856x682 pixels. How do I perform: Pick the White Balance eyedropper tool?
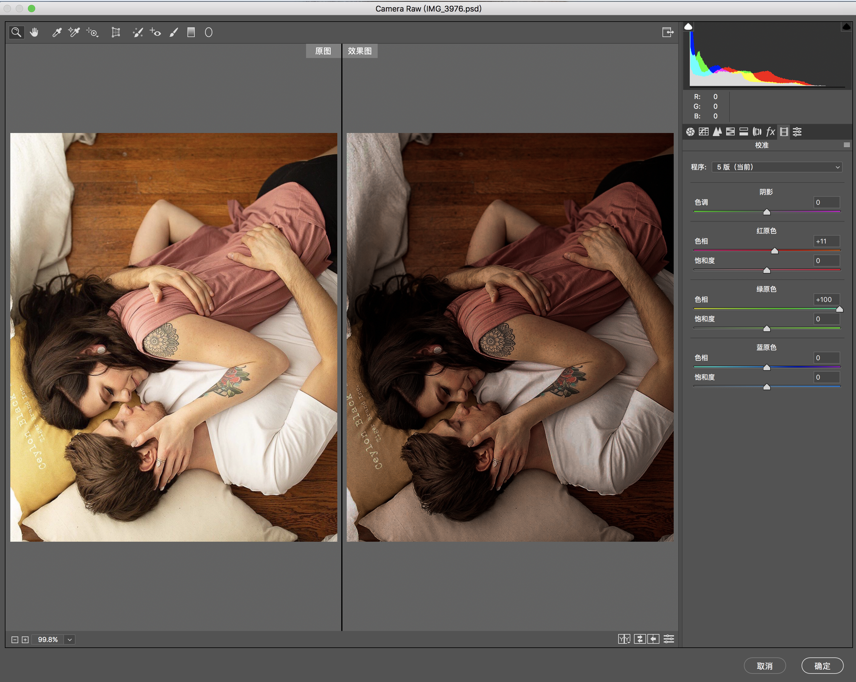click(57, 32)
